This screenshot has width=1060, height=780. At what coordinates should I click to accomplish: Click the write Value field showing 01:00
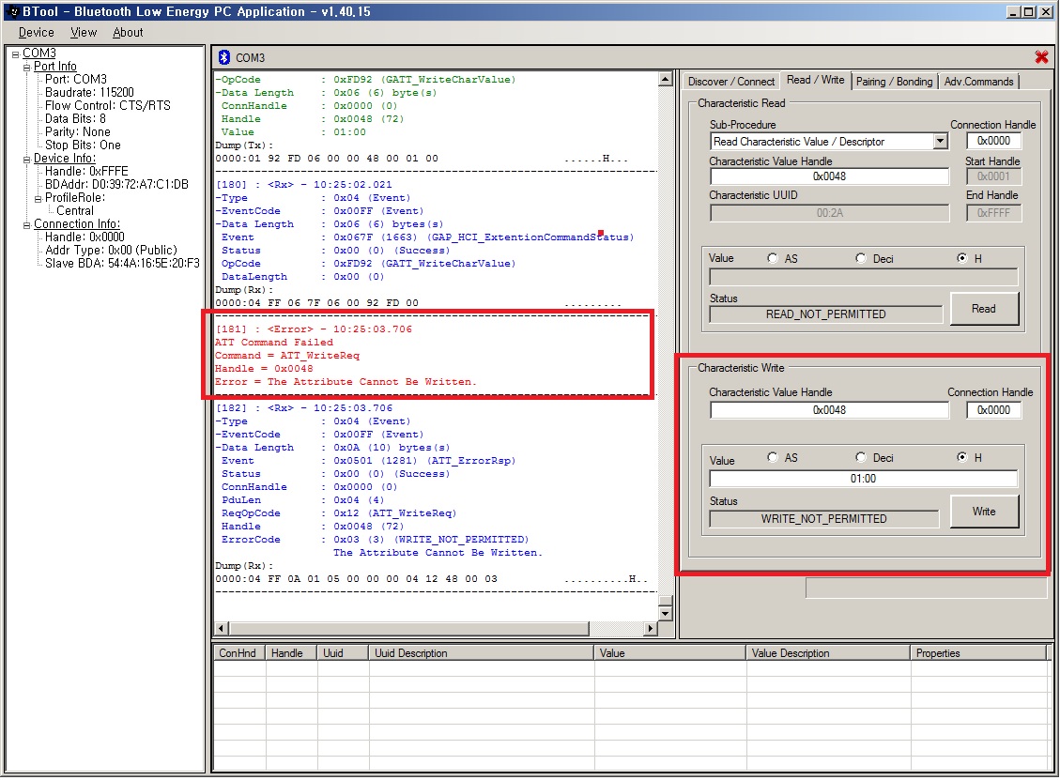pos(863,479)
